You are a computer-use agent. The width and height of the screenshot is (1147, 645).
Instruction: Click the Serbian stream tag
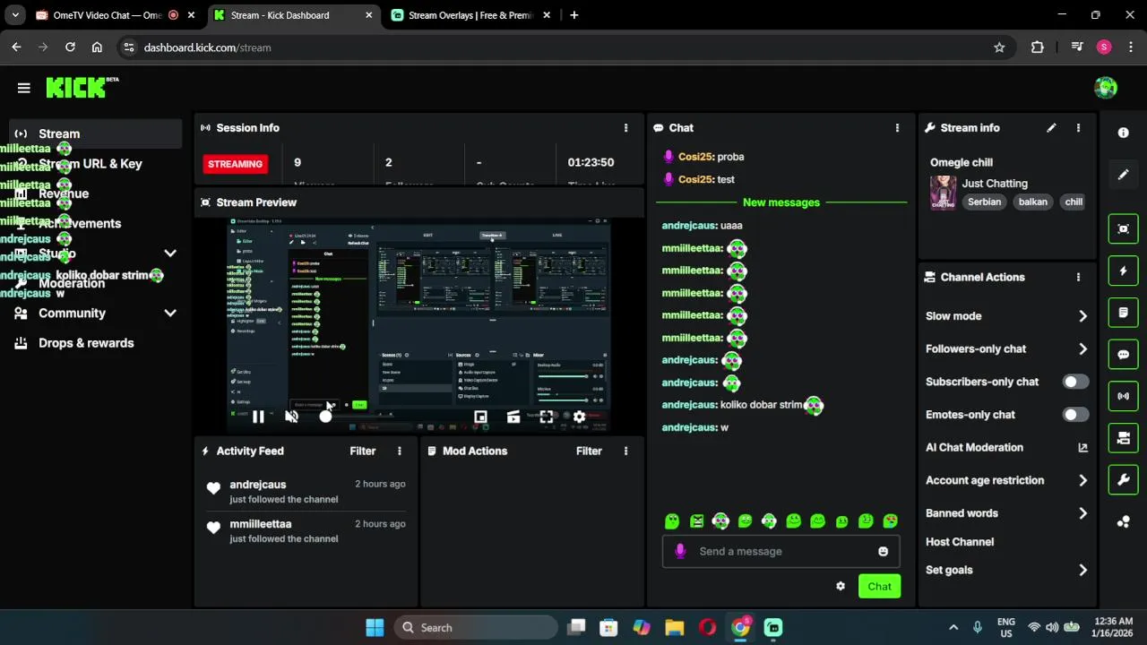(x=984, y=202)
